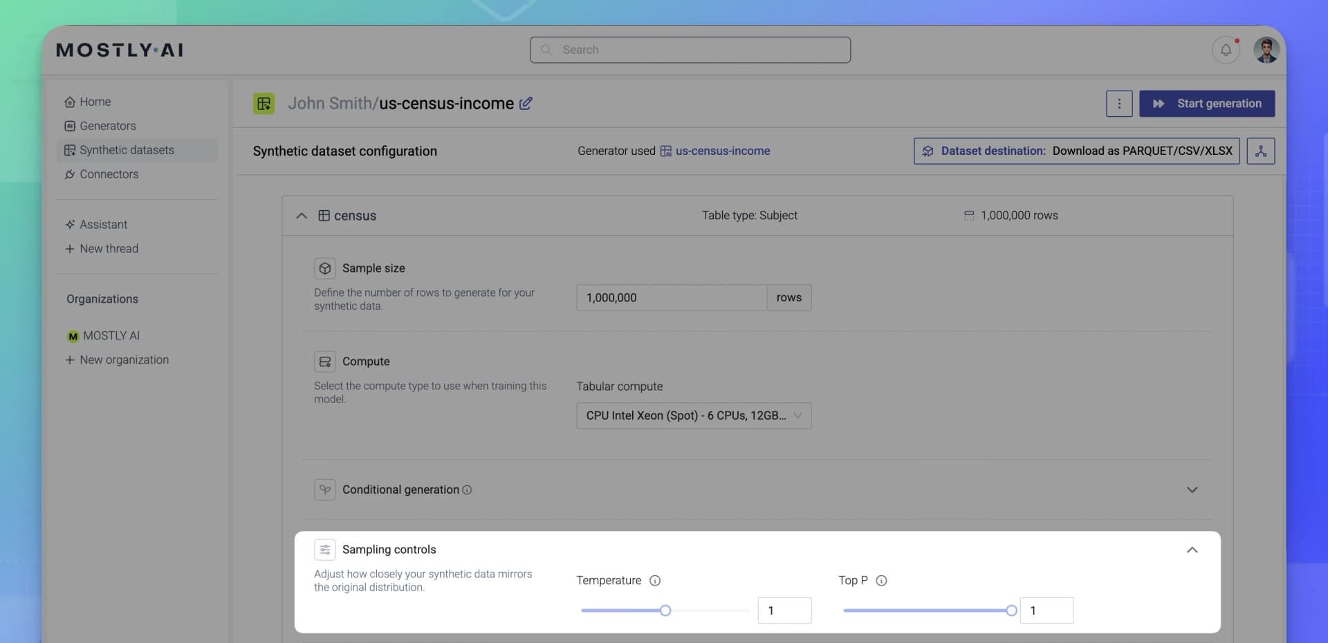1328x643 pixels.
Task: Open the us-census-income generator link
Action: [x=722, y=151]
